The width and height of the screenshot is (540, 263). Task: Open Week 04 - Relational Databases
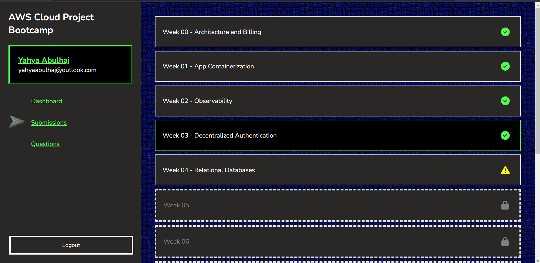point(338,170)
